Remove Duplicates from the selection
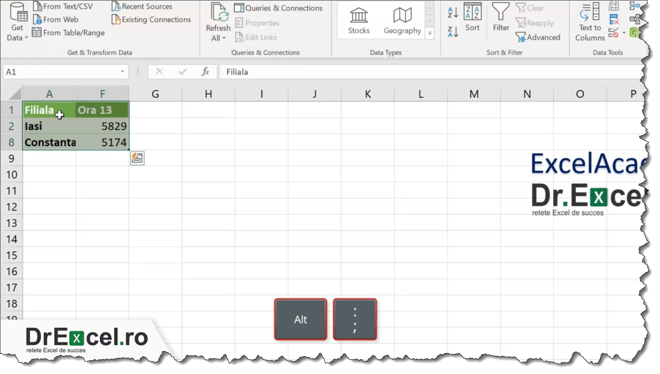Screen dimensions: 660x374 614,19
